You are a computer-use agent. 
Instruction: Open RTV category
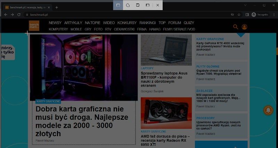[x=108, y=29]
